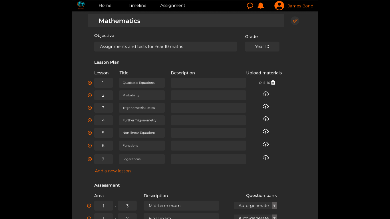Click description field for Functions lesson
The height and width of the screenshot is (219, 390).
point(208,145)
